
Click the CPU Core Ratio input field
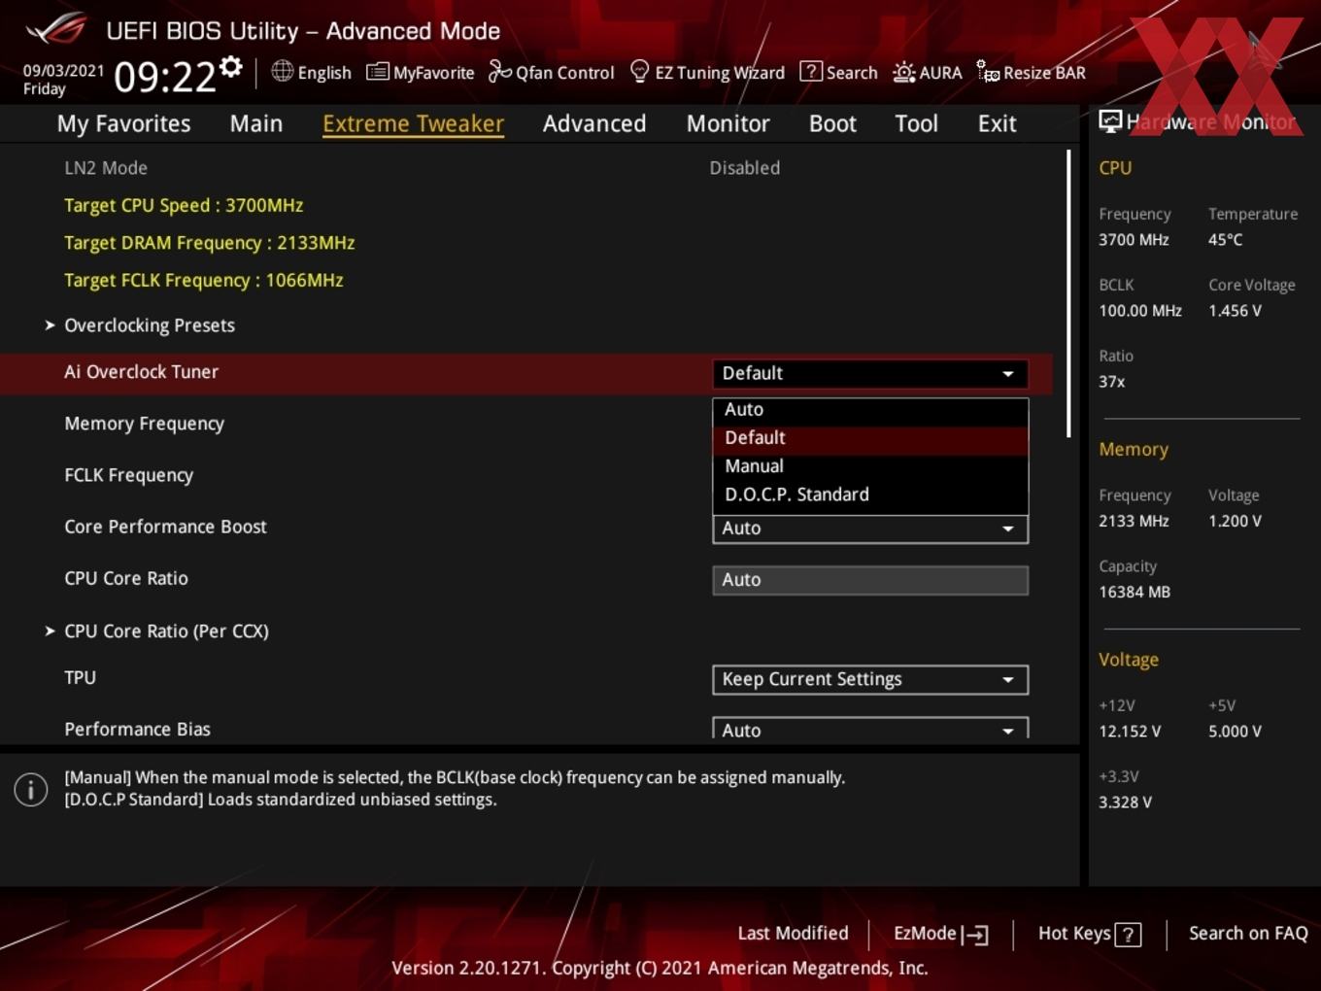coord(869,580)
